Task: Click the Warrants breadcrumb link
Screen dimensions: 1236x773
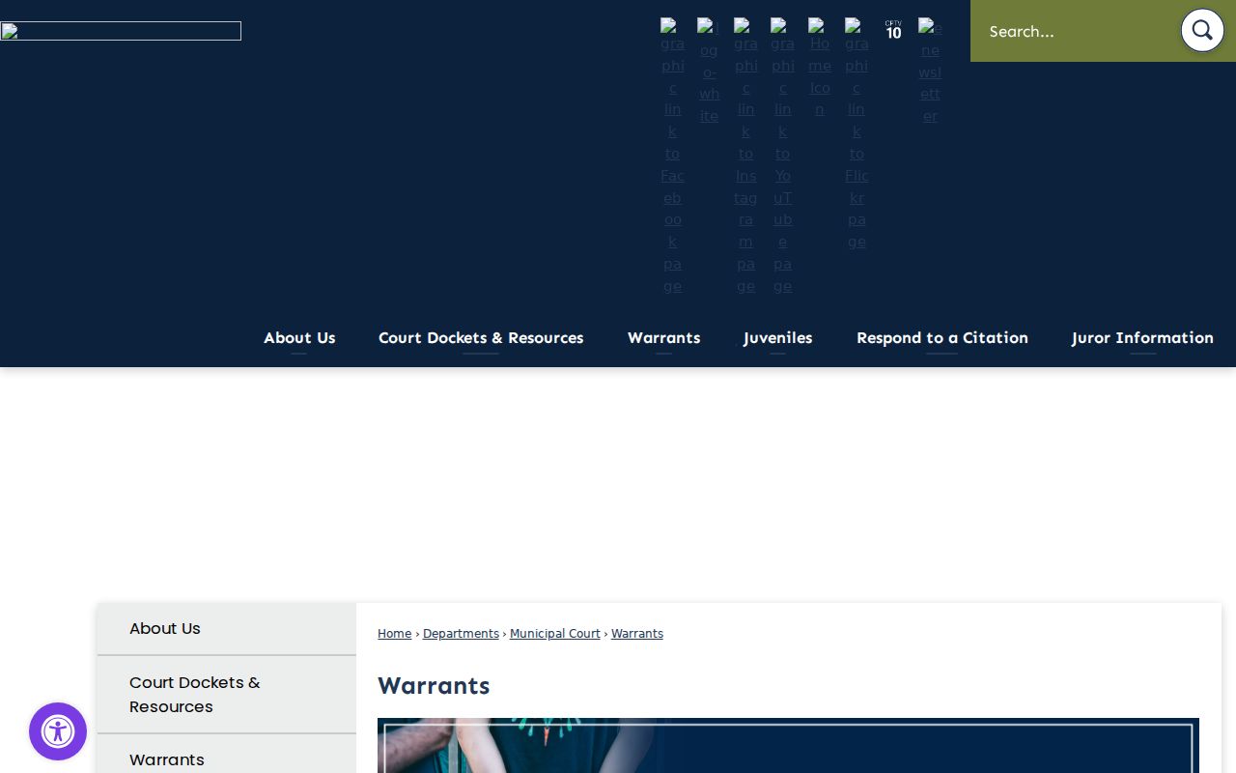Action: (637, 634)
